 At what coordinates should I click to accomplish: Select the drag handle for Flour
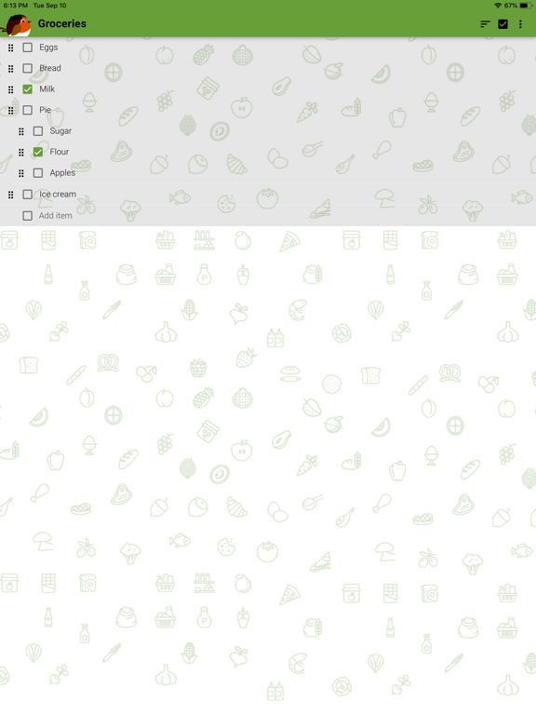(x=21, y=153)
